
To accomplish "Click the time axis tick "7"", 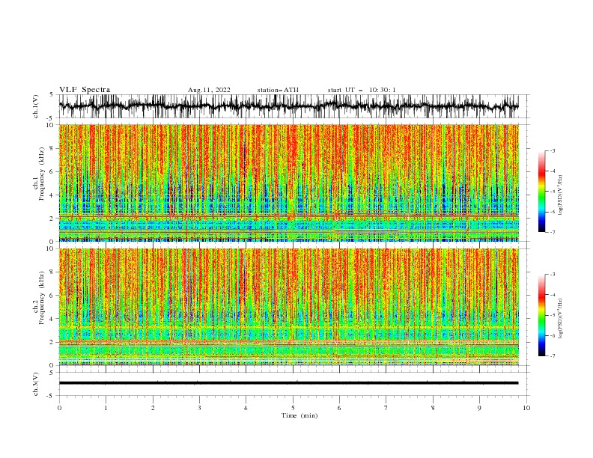I will pos(386,408).
